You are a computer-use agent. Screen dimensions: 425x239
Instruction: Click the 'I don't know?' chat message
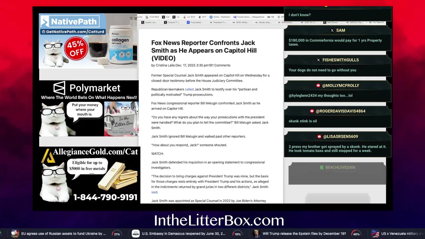tap(299, 15)
